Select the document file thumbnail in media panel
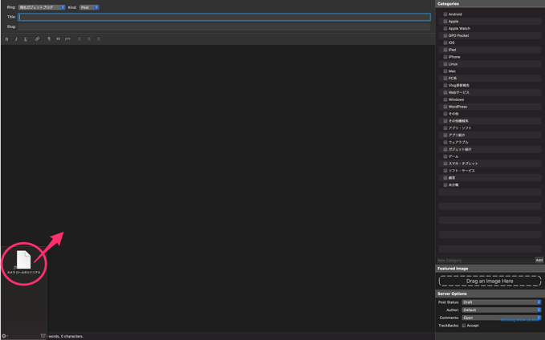 [24, 259]
